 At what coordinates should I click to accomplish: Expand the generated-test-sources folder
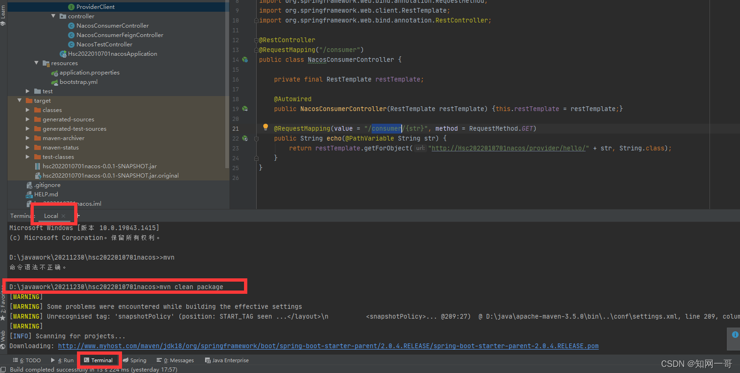(28, 129)
